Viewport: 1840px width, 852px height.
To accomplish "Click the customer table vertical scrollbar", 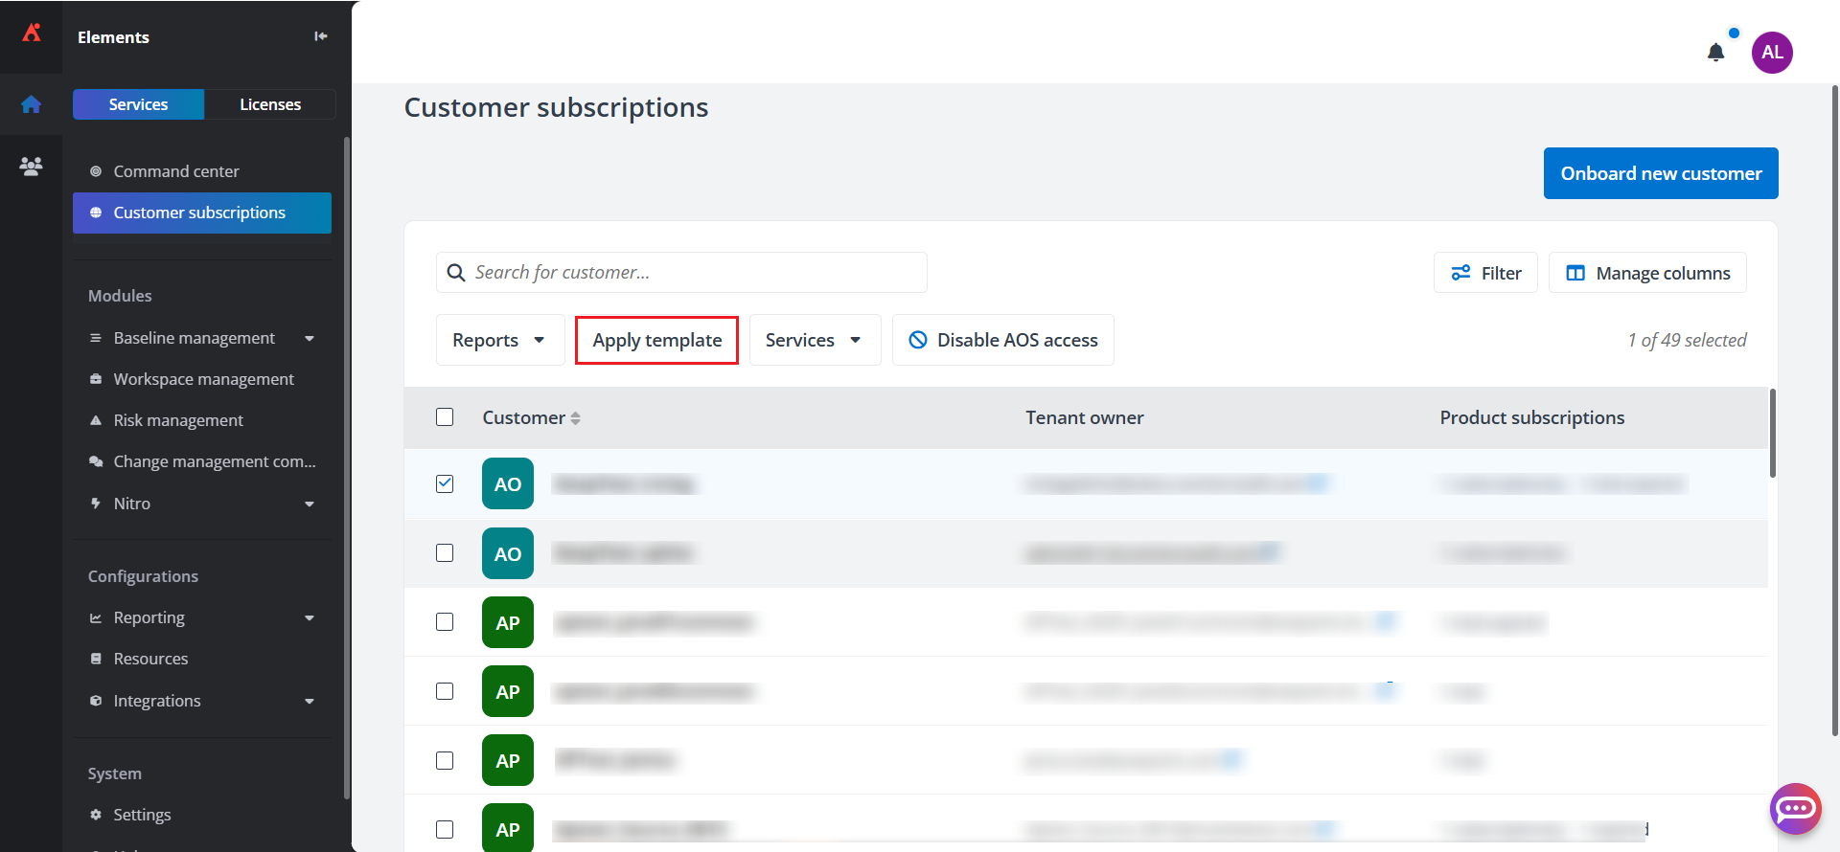I will 1772,433.
